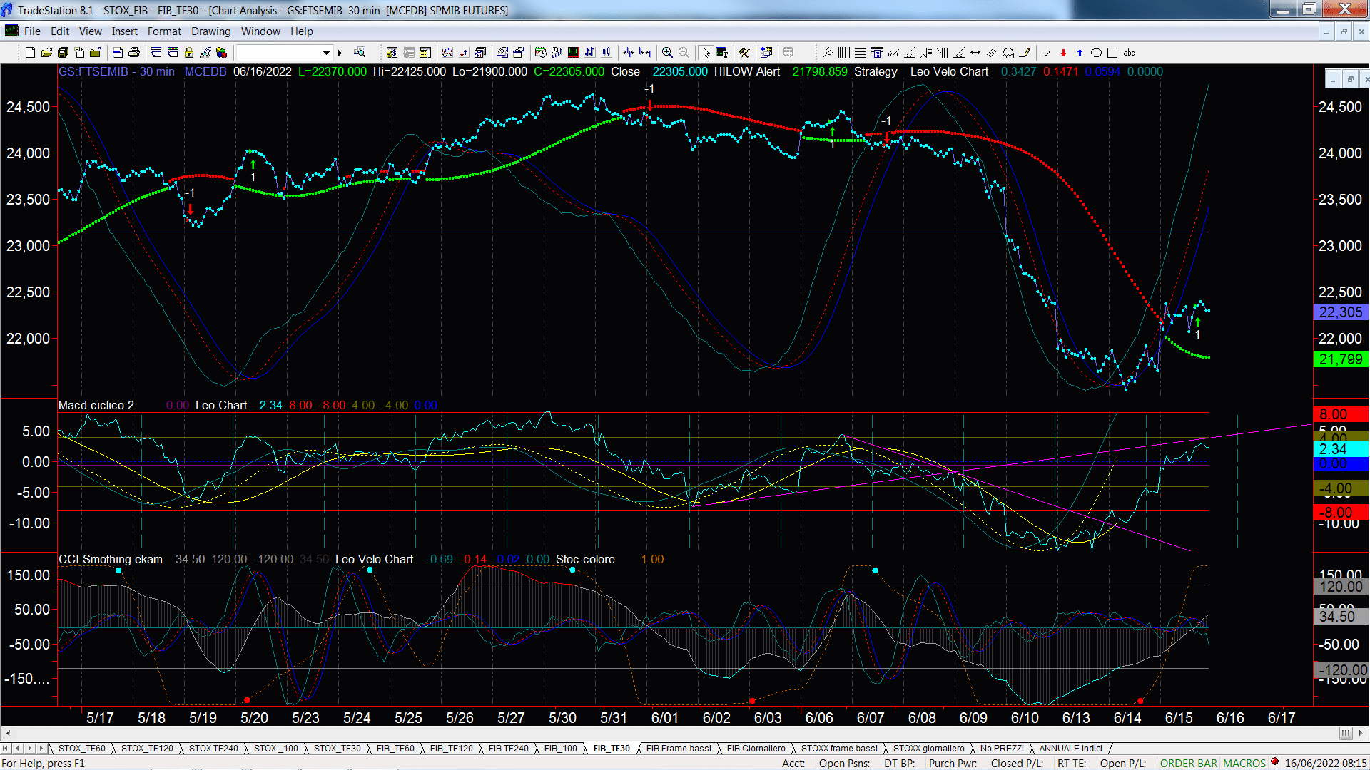Switch to the STOX_TF60 workspace tab

coord(81,748)
